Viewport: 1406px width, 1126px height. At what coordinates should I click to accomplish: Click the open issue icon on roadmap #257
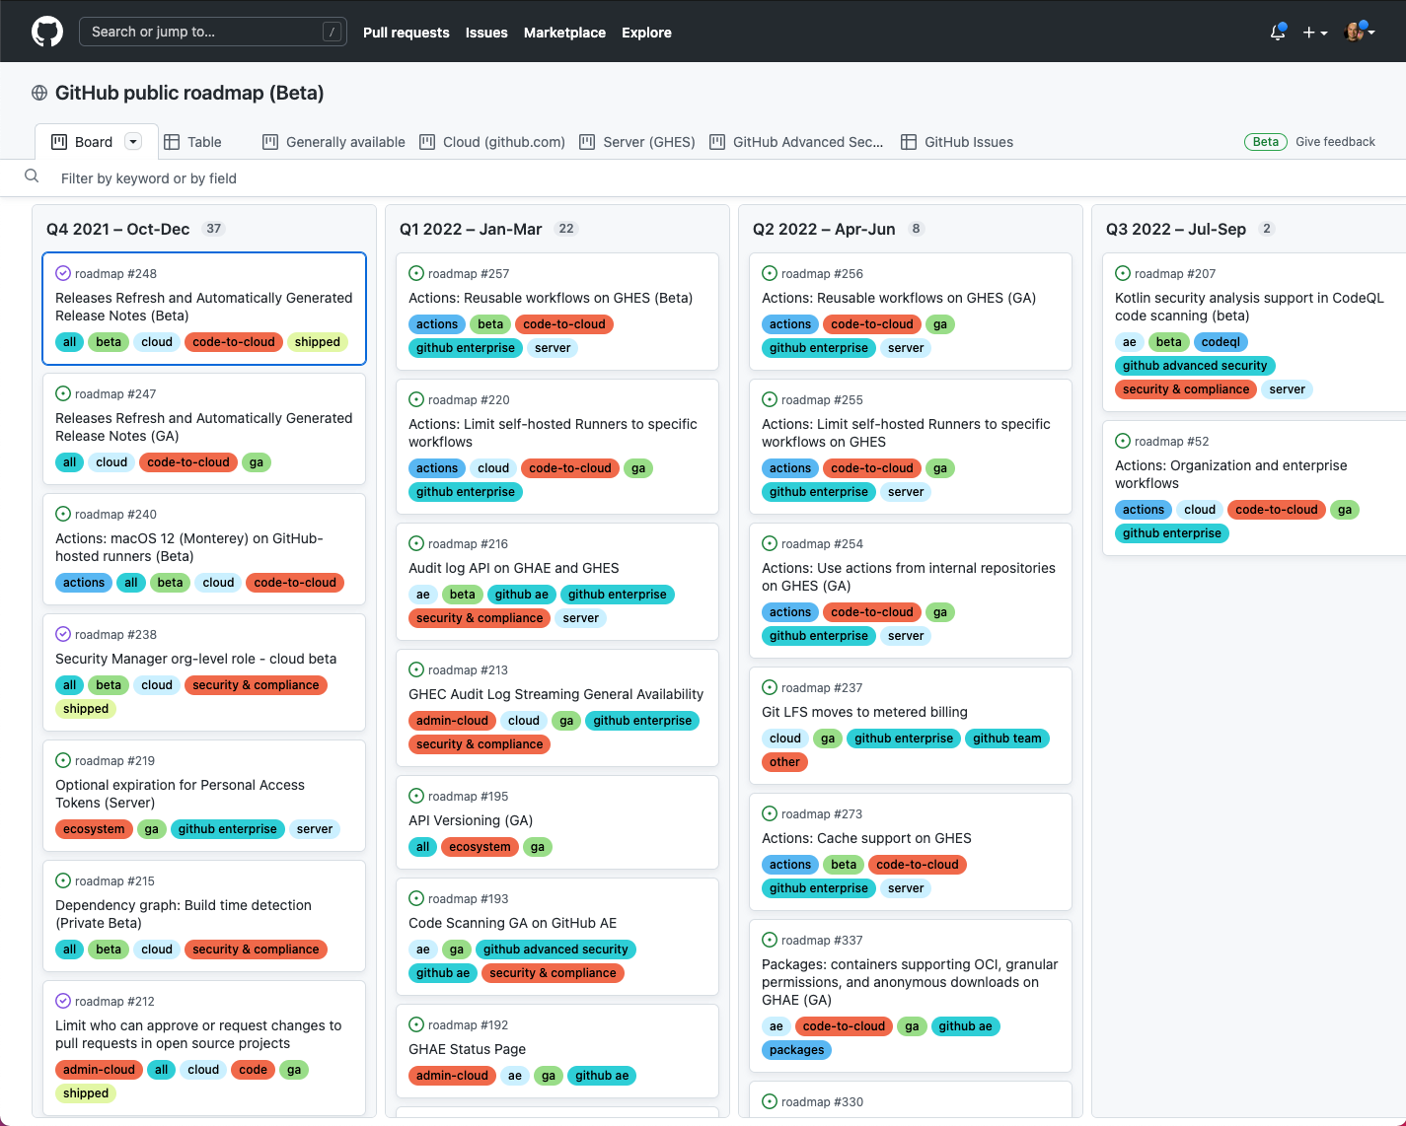point(416,273)
